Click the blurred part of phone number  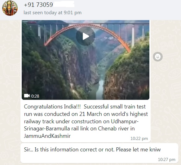click(x=64, y=5)
